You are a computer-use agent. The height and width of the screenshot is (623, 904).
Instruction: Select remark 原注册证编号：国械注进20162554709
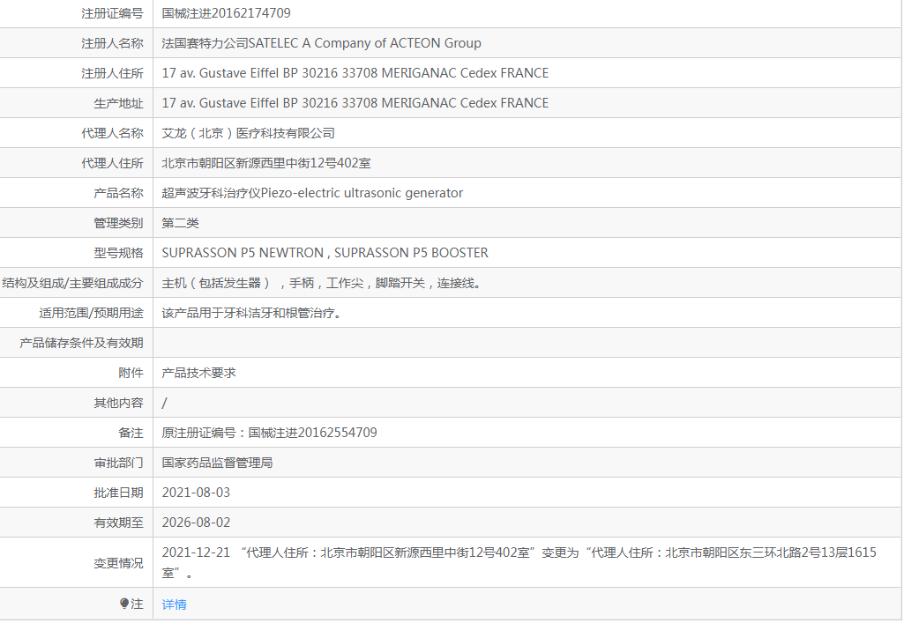point(269,433)
